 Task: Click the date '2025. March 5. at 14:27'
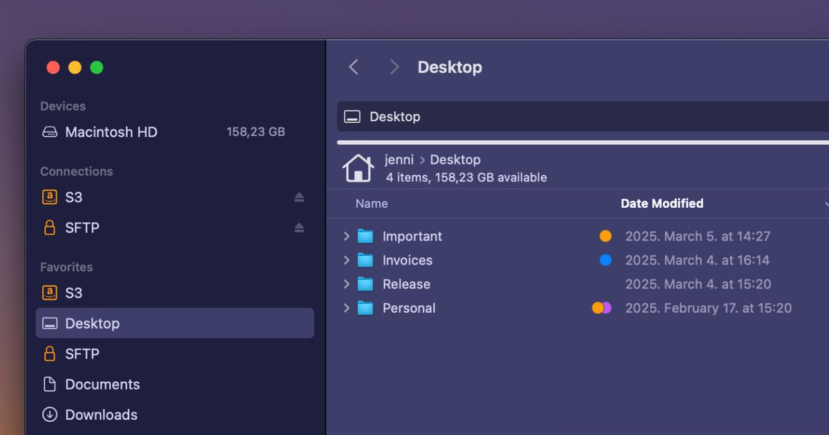(698, 236)
